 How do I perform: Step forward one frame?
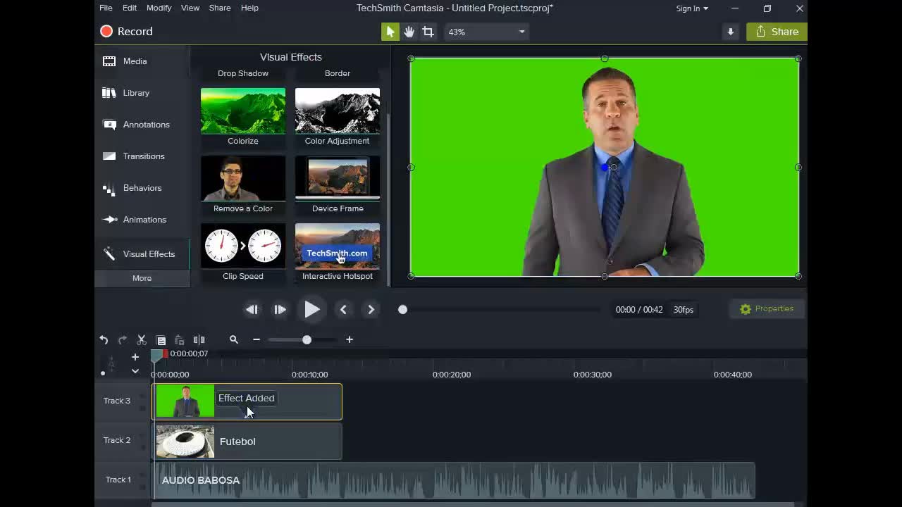coord(280,309)
